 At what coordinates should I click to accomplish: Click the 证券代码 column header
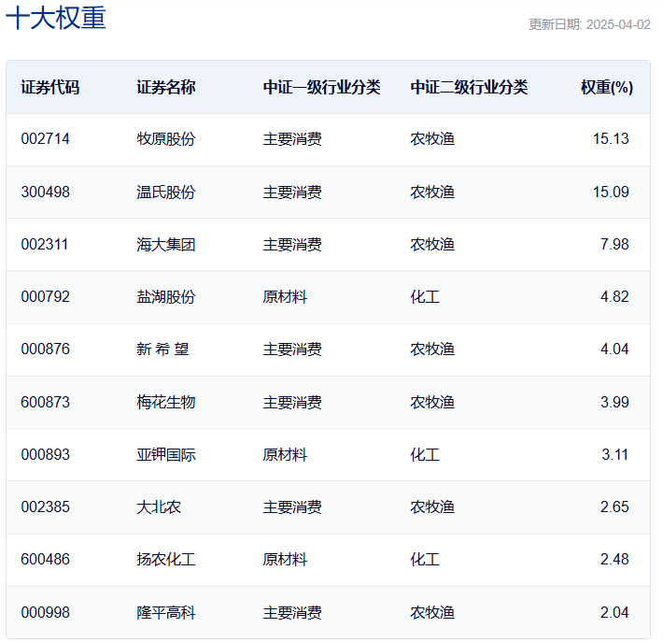50,87
